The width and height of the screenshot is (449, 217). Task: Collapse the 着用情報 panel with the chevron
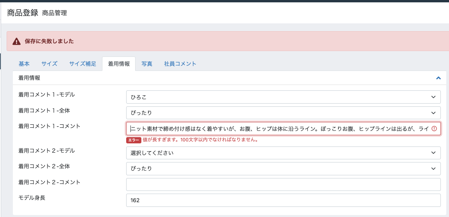[x=438, y=78]
